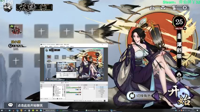Refresh the 天梯 ladder with circular arrows

coord(43,7)
